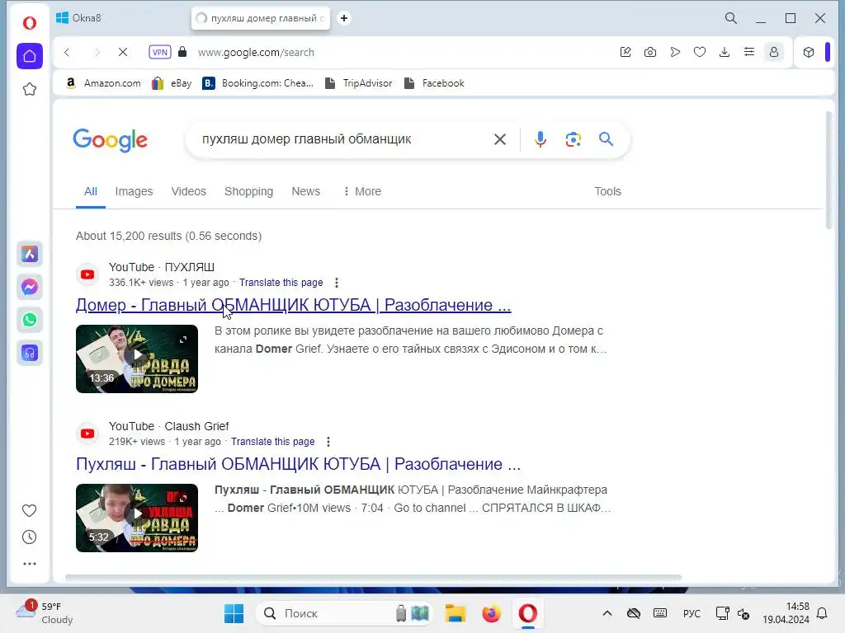
Task: Open File Explorer from taskbar
Action: pos(456,613)
